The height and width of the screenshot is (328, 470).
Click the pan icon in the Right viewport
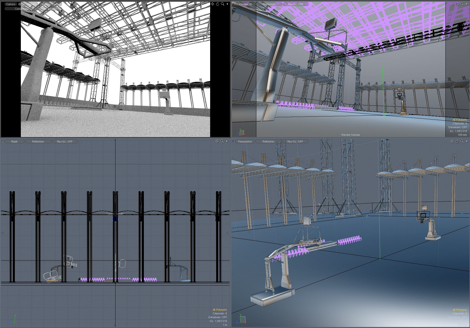pyautogui.click(x=217, y=141)
